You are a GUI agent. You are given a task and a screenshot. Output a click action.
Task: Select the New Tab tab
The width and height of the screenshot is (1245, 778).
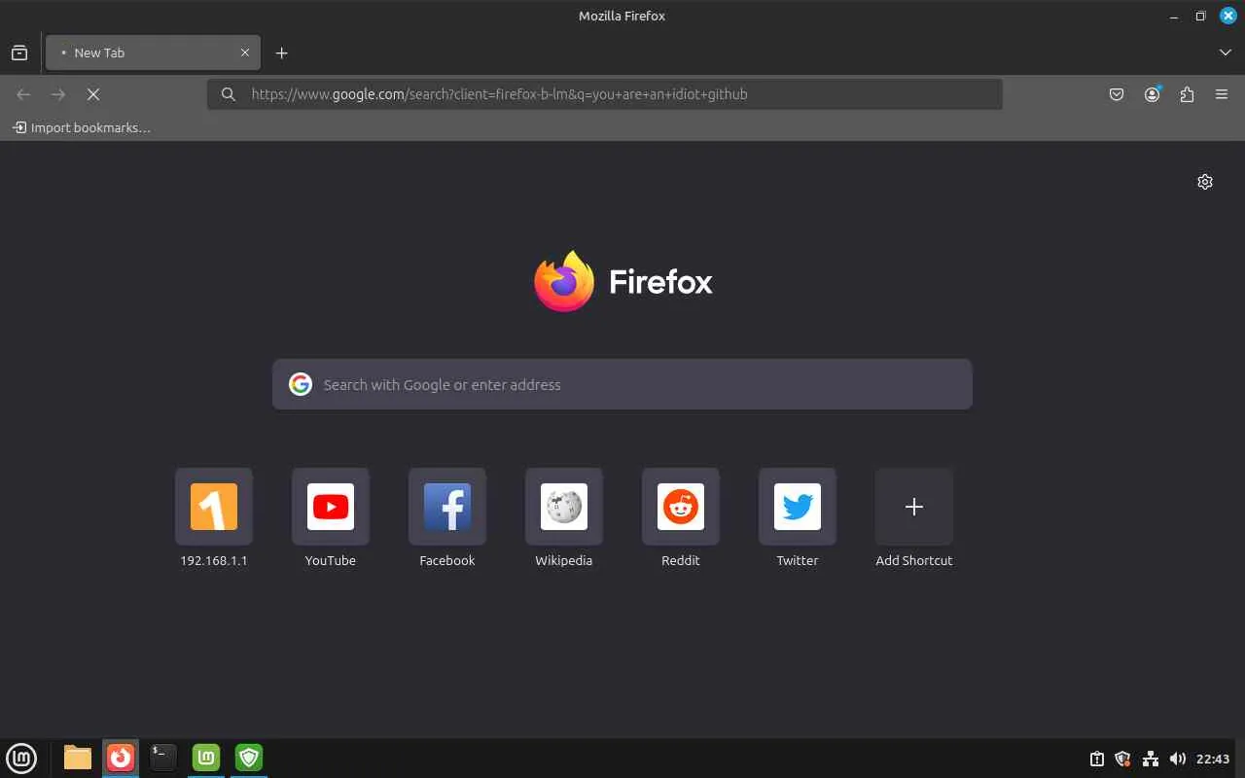[x=153, y=53]
